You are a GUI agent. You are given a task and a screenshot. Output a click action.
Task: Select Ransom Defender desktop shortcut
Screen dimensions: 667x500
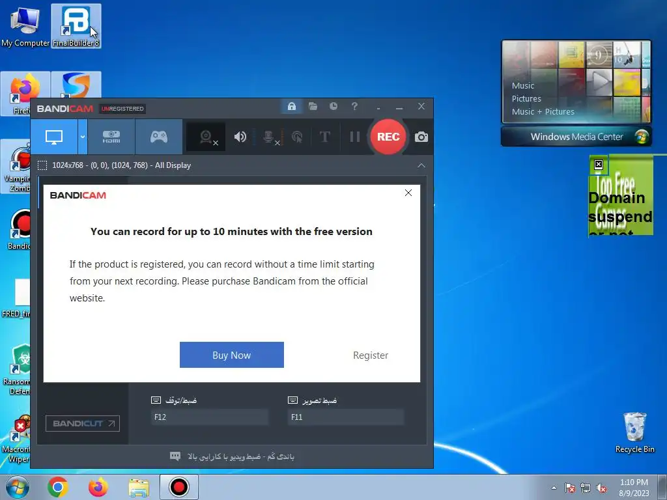pyautogui.click(x=16, y=370)
